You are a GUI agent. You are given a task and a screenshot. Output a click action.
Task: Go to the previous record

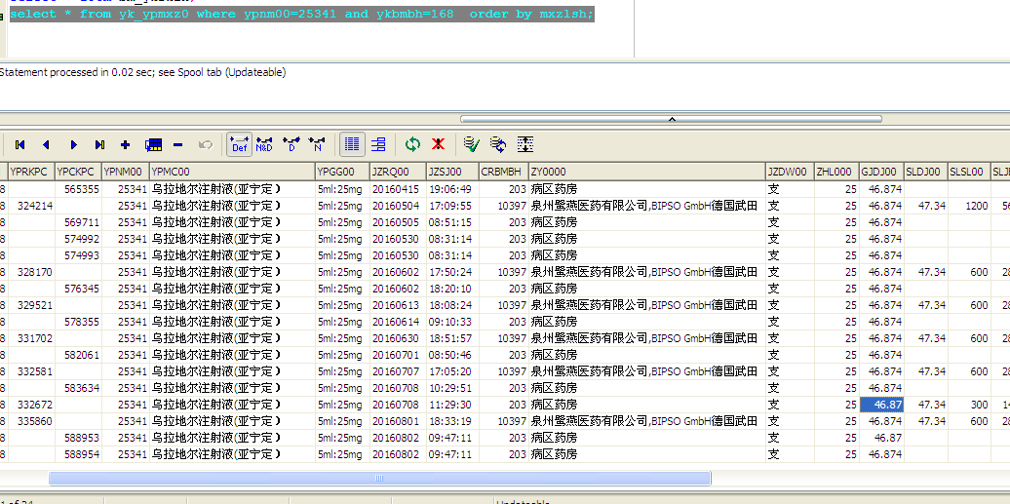point(47,145)
